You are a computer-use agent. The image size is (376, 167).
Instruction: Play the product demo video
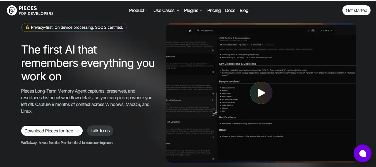261,93
